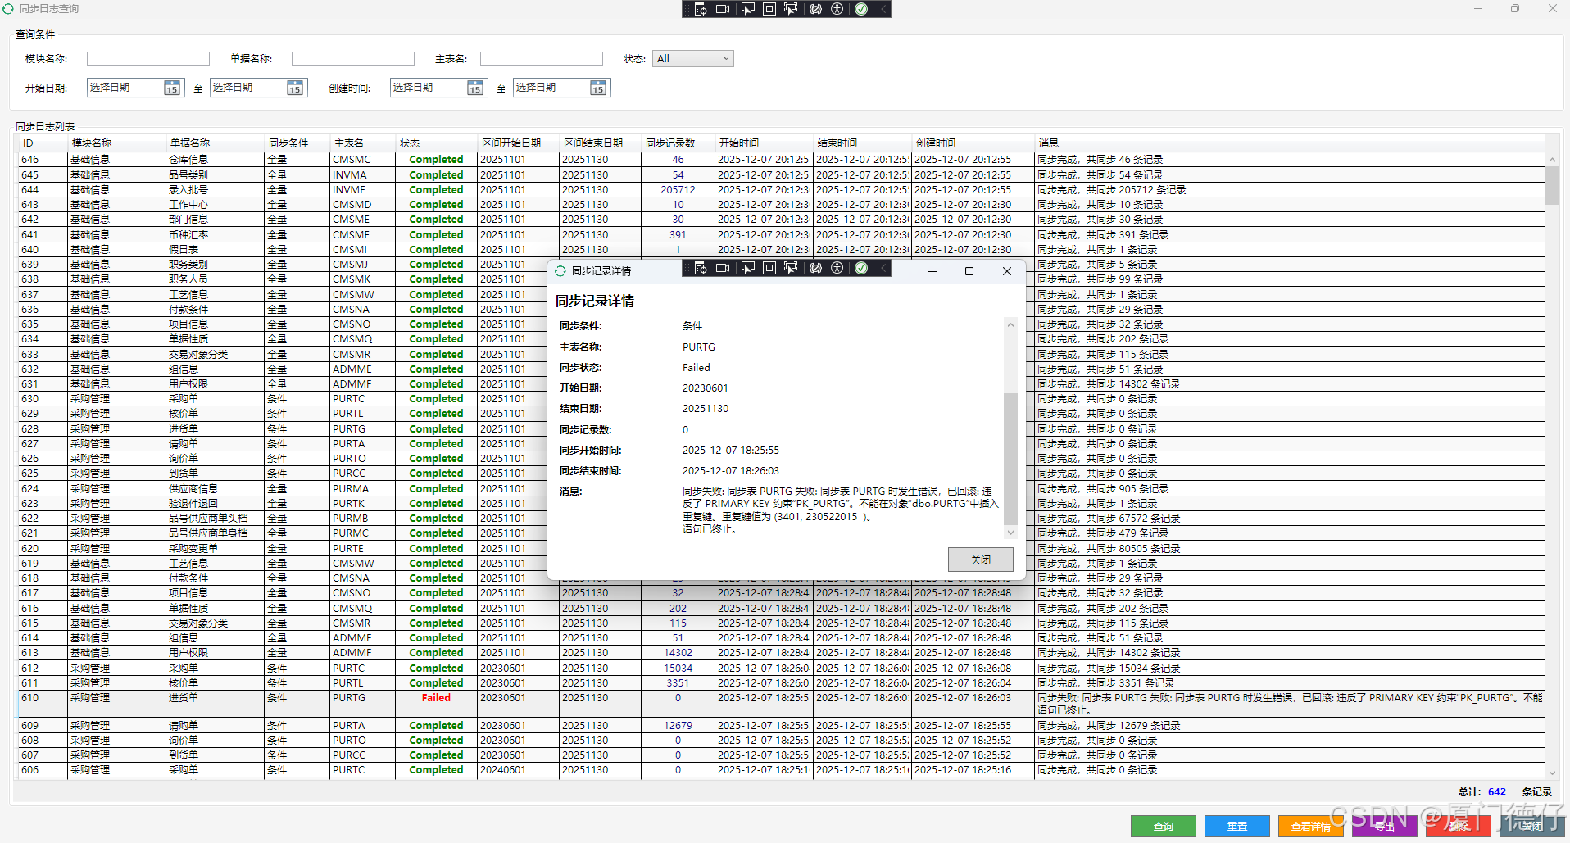Click the down arrow of the log list scrollbar
The height and width of the screenshot is (843, 1570).
[x=1552, y=773]
